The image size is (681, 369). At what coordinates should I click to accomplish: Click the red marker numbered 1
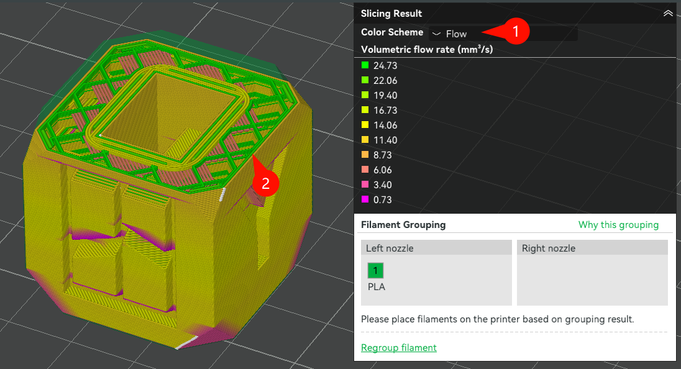pos(515,30)
